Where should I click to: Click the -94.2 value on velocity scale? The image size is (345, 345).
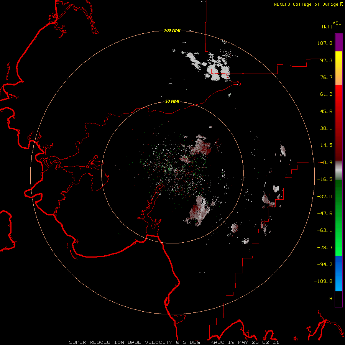(x=325, y=264)
